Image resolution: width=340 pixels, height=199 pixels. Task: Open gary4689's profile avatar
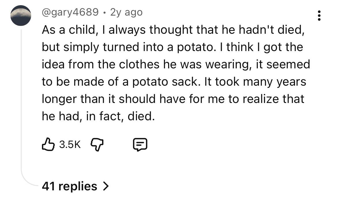tap(21, 16)
